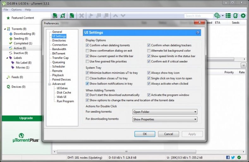Select Featured Content in the sidebar
The height and width of the screenshot is (162, 249).
pyautogui.click(x=22, y=18)
